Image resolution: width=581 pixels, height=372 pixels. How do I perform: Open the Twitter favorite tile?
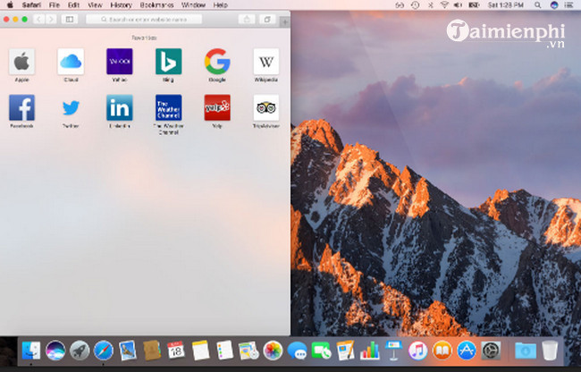click(71, 108)
